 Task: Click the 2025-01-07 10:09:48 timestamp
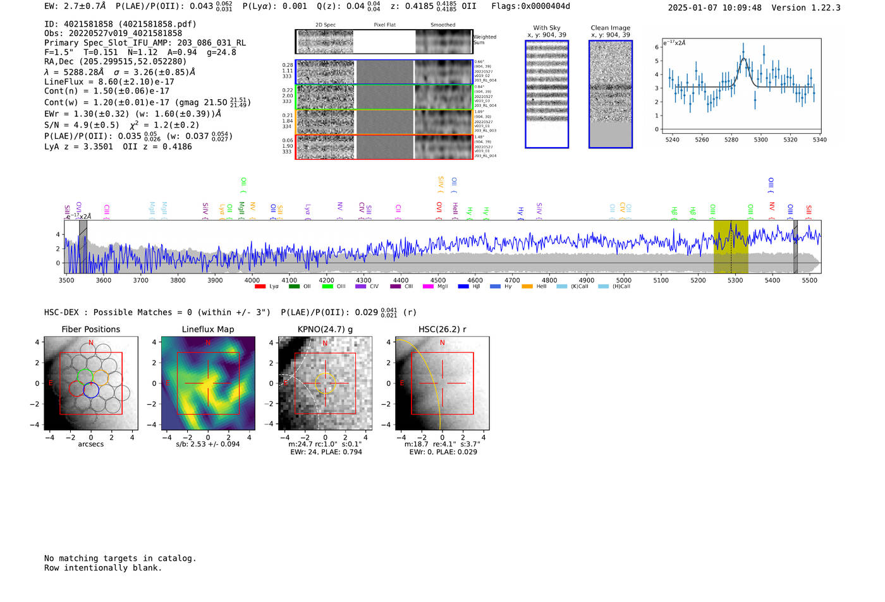coord(715,8)
